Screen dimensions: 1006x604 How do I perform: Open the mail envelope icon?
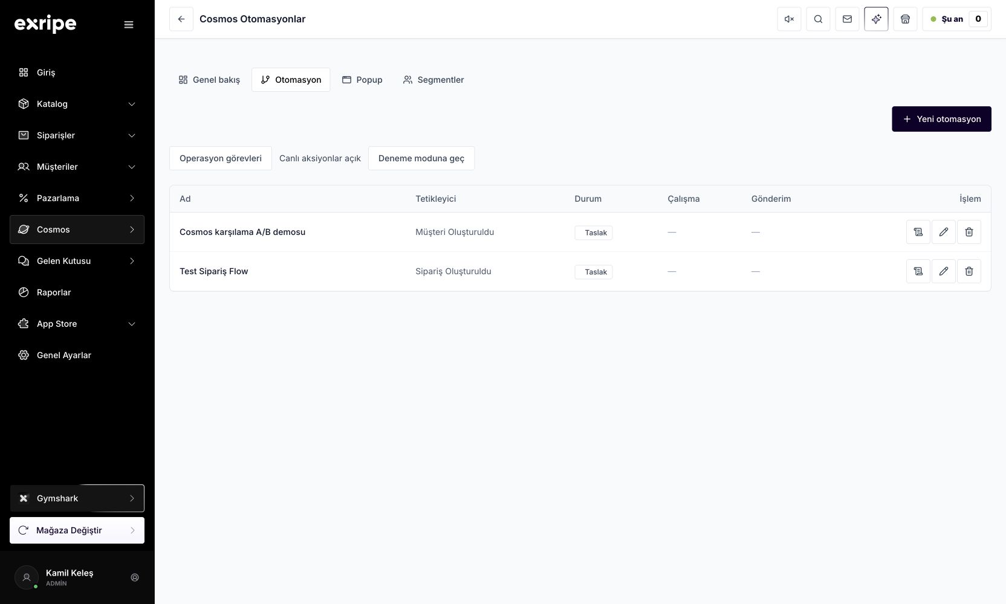[x=847, y=19]
